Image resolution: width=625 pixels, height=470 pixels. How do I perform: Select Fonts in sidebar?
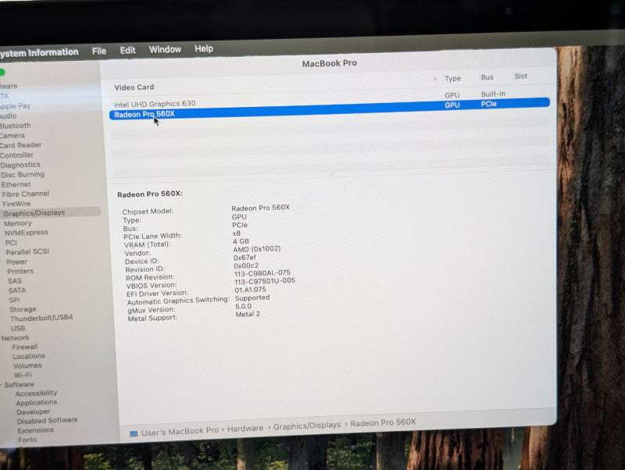(27, 440)
